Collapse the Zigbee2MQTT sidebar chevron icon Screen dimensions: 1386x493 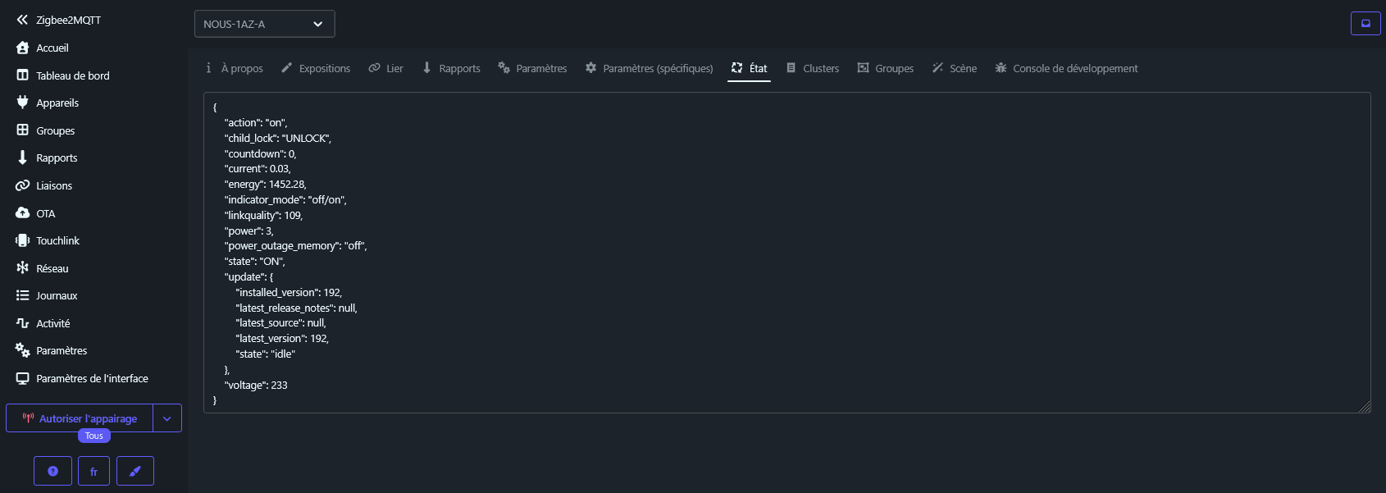click(x=22, y=20)
